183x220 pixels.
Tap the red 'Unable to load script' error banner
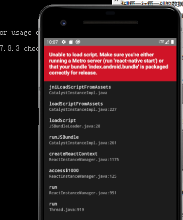point(110,63)
